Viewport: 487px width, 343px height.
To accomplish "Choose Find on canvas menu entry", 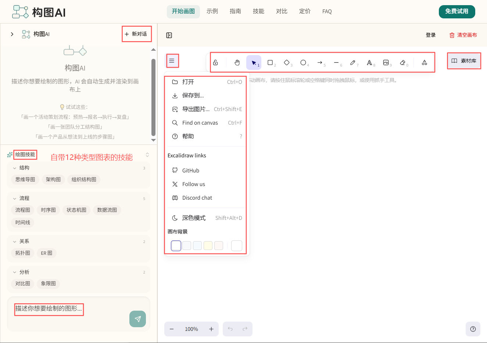I will coord(207,123).
